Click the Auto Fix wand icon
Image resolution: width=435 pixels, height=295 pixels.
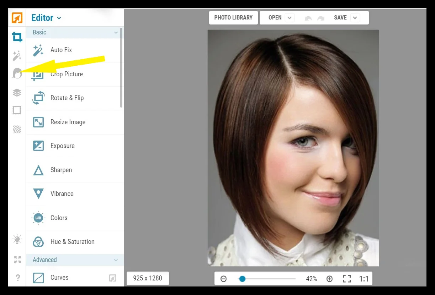(38, 50)
